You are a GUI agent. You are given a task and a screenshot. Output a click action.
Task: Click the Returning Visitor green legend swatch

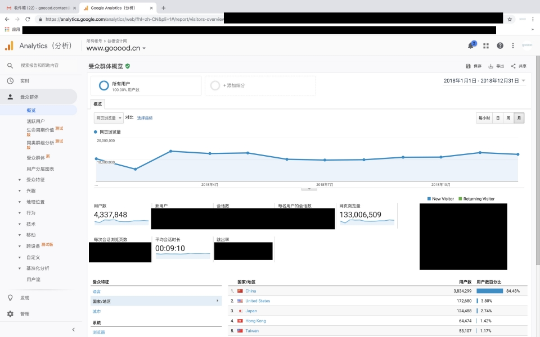tap(460, 199)
